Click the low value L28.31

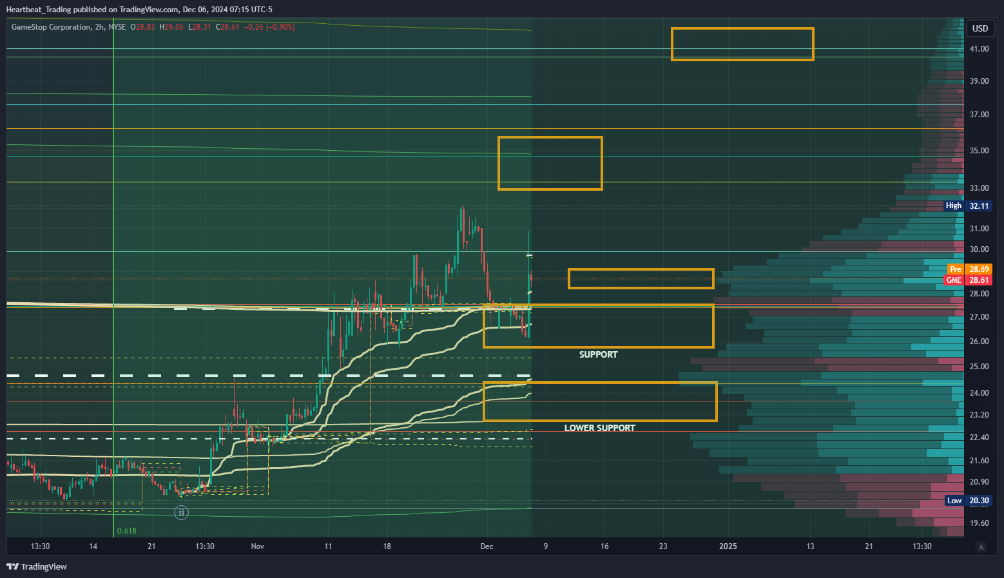point(200,27)
